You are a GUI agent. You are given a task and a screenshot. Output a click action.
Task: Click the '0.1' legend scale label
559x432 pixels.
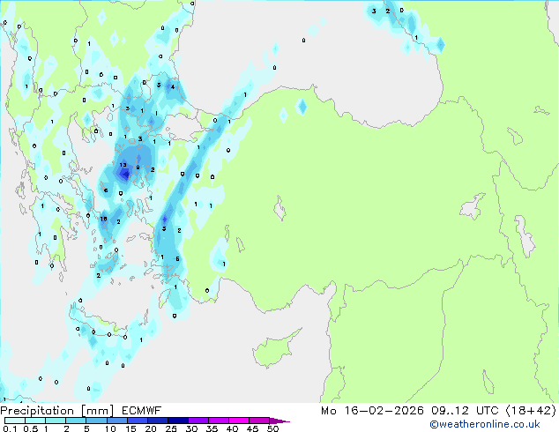10,428
